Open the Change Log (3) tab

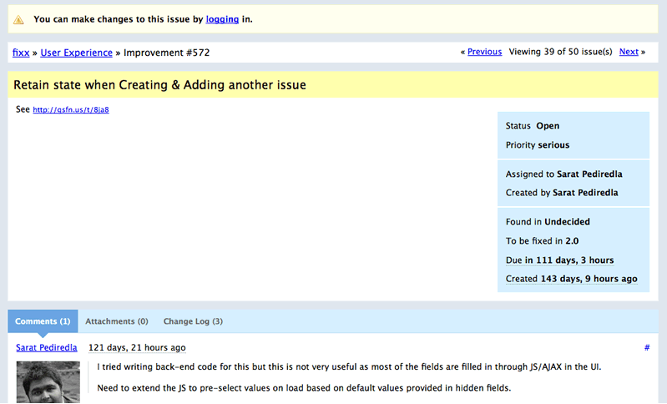coord(193,321)
